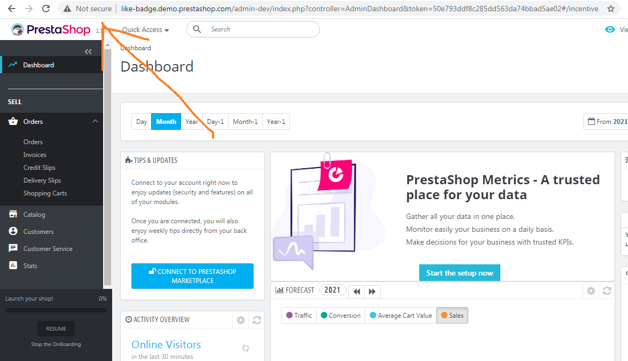Click the browser address bar URL
Image resolution: width=628 pixels, height=361 pixels.
tap(359, 9)
